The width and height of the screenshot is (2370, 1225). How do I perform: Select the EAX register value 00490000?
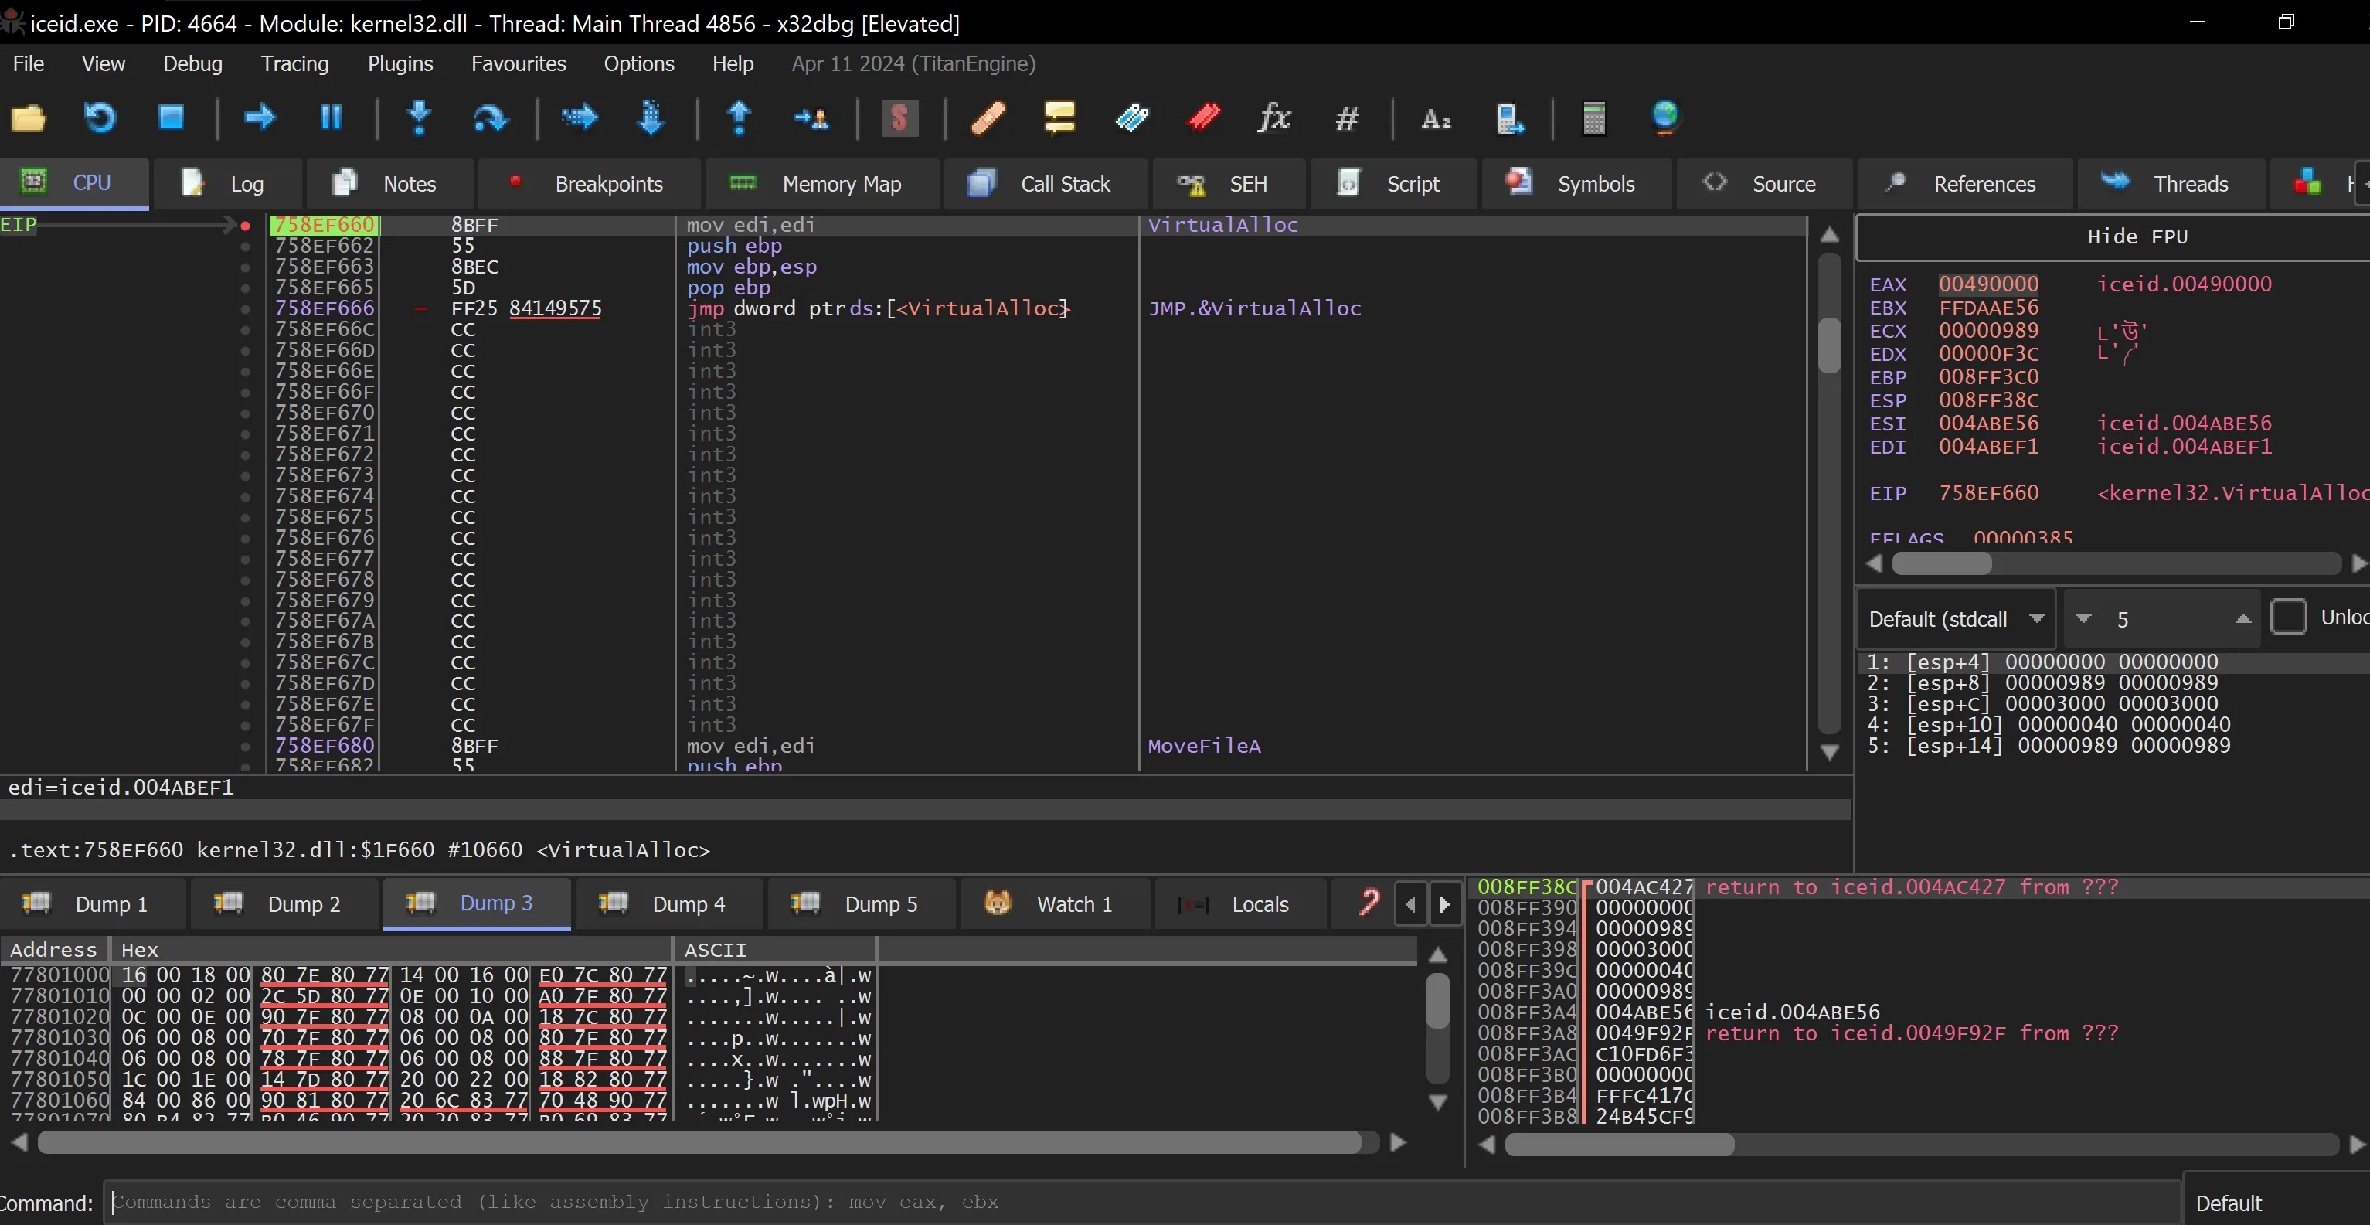pyautogui.click(x=1988, y=284)
